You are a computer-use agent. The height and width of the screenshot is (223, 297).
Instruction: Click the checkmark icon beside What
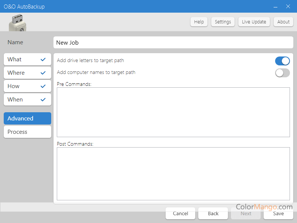pos(43,59)
